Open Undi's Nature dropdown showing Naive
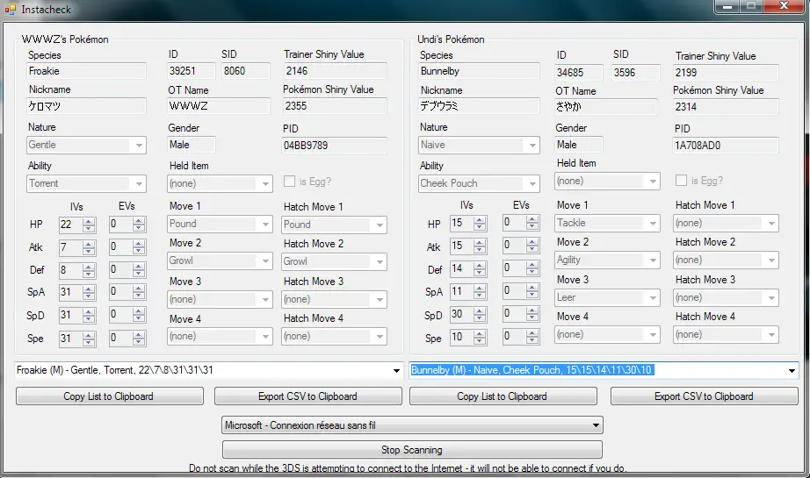 (x=479, y=145)
